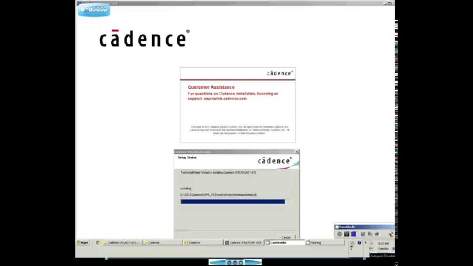This screenshot has width=473, height=266.
Task: Click the CamStudio pause button
Action: pyautogui.click(x=347, y=234)
